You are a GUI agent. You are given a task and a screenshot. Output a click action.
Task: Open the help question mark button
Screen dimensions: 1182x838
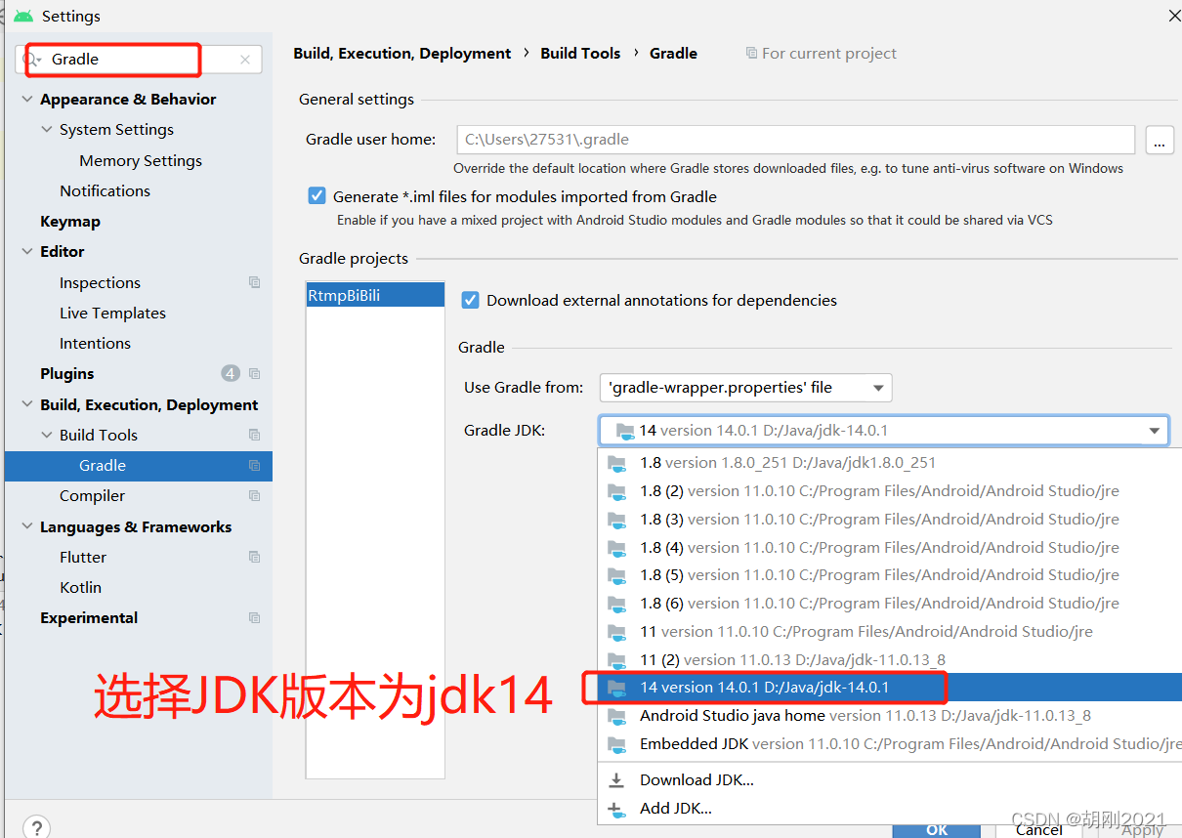(36, 826)
